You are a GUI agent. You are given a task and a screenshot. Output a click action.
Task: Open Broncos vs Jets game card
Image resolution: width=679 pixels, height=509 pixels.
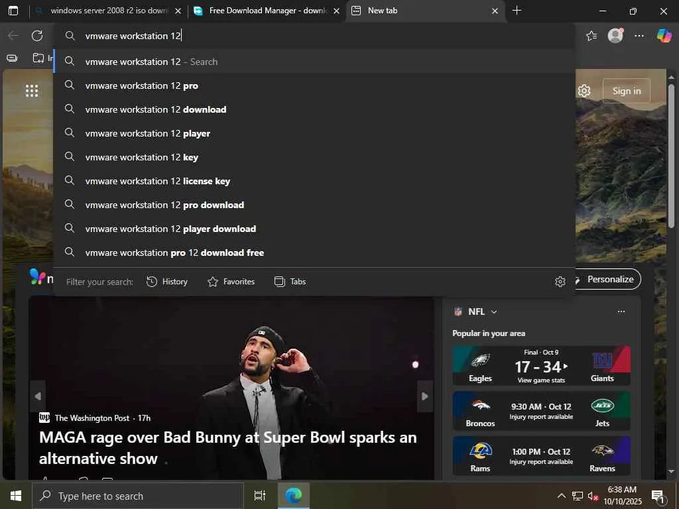(x=541, y=411)
